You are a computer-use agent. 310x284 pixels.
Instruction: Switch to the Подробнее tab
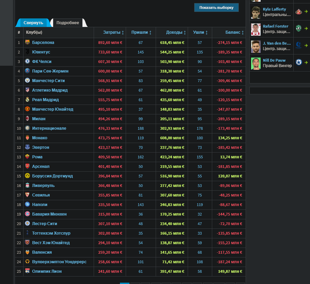tap(68, 23)
